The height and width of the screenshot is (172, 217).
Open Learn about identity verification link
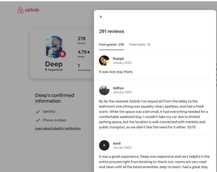pyautogui.click(x=58, y=128)
